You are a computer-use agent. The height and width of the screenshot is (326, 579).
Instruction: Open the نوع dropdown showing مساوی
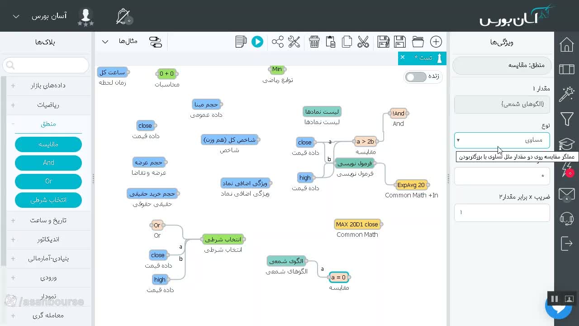[x=502, y=140]
